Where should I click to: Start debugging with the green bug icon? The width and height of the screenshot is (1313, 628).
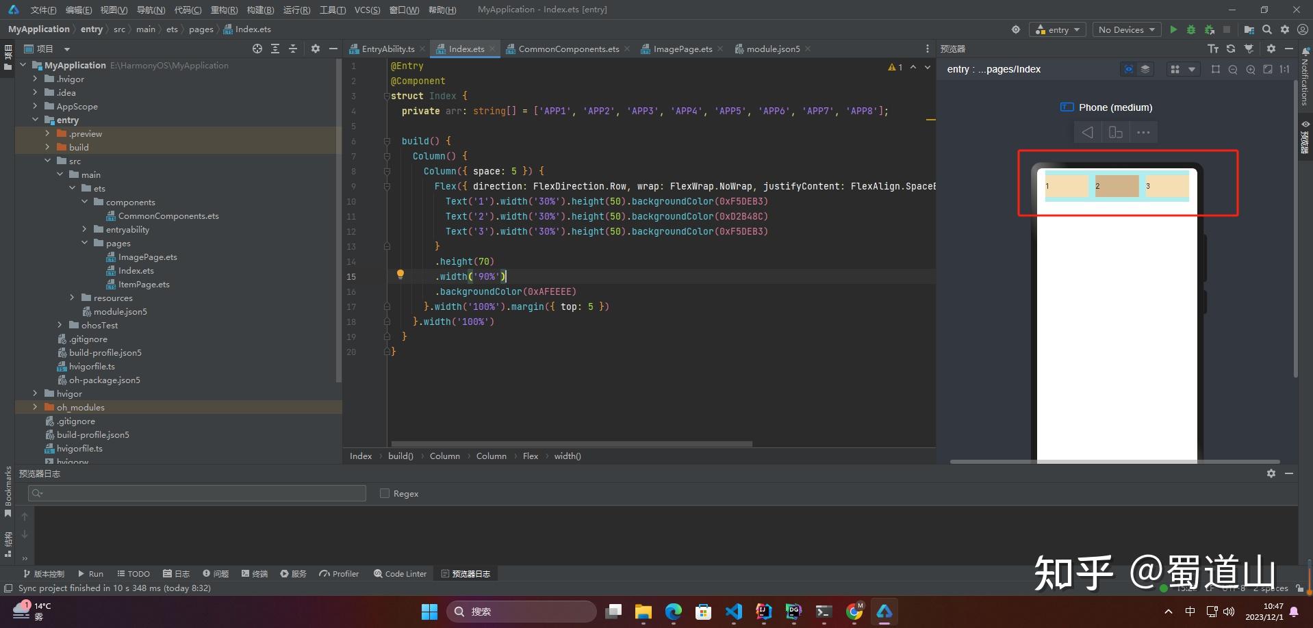[1191, 29]
